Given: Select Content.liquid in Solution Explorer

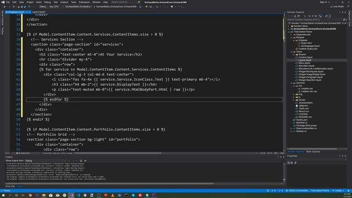Looking at the screenshot, I should 305,57.
